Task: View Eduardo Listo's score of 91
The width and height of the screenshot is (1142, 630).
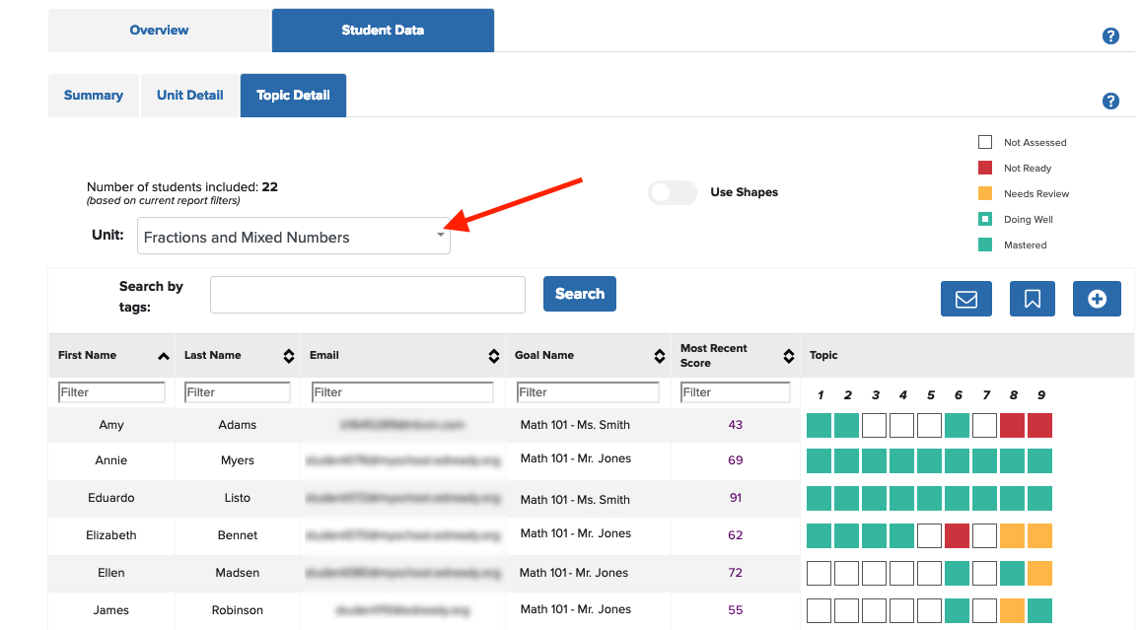Action: tap(735, 498)
